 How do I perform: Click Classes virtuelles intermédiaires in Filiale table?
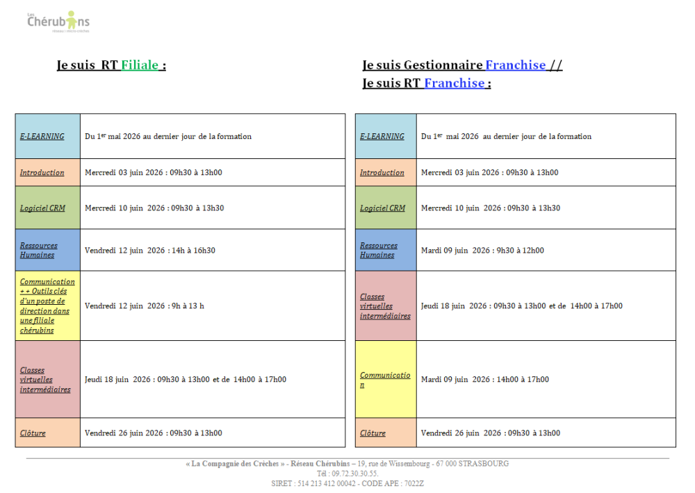coord(45,380)
